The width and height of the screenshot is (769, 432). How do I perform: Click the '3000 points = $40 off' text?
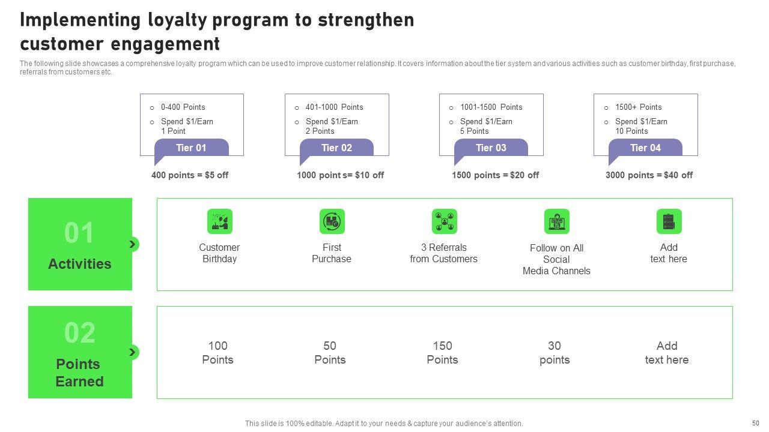tap(649, 175)
